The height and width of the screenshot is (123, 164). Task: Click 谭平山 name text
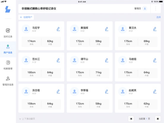[84, 59]
